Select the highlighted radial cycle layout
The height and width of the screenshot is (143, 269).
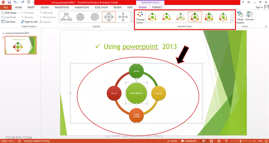click(109, 17)
